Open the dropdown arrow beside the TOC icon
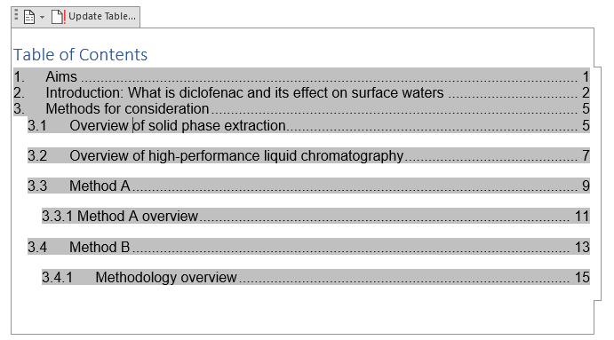 pyautogui.click(x=42, y=17)
